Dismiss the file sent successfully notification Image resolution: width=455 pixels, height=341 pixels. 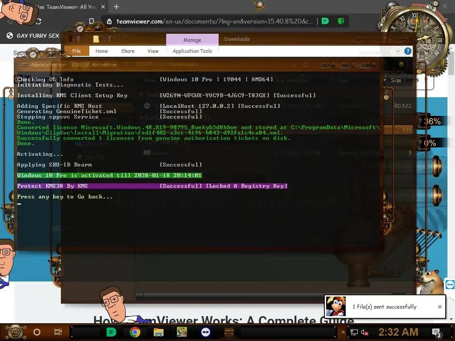(439, 307)
